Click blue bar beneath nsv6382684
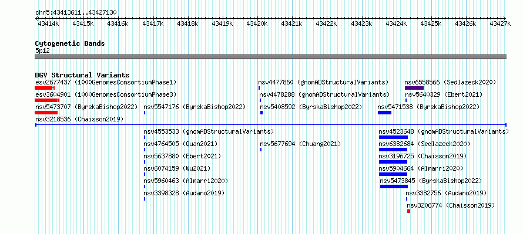Image resolution: width=523 pixels, height=234 pixels. pos(393,150)
